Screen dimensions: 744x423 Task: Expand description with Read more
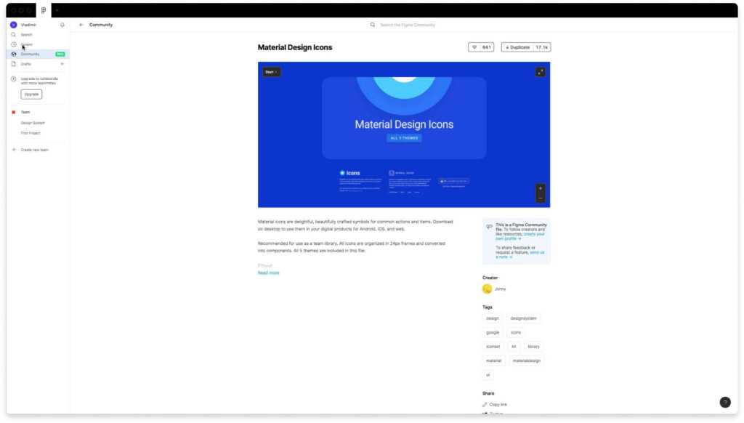[268, 273]
